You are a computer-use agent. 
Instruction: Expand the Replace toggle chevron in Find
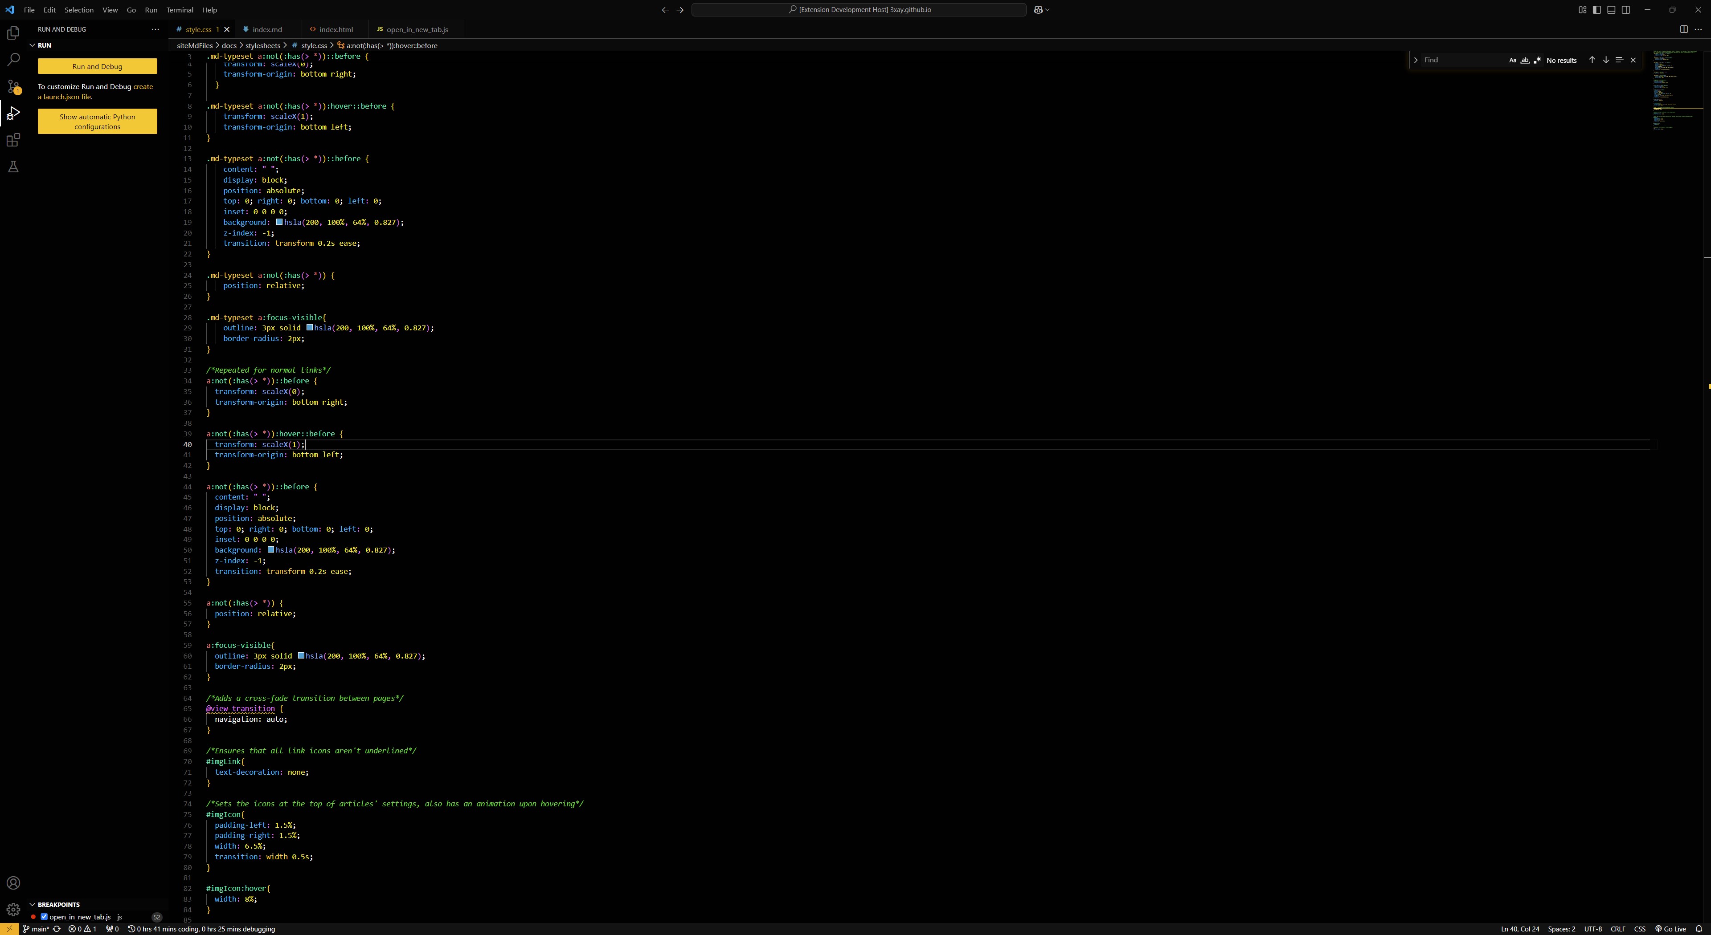pos(1416,60)
